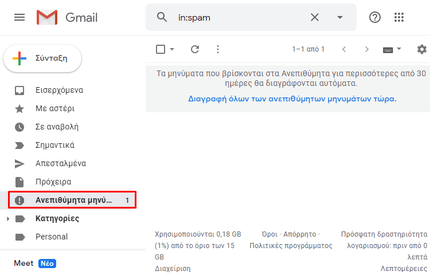
Task: Click the Gmail wordmark text
Action: coord(81,18)
